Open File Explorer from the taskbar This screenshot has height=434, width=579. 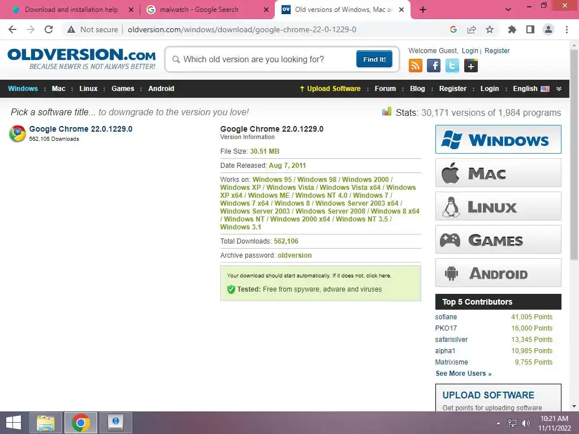tap(46, 423)
